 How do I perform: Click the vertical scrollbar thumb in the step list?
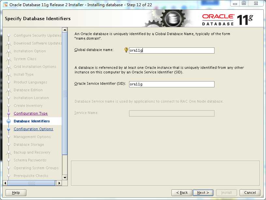[x=65, y=94]
